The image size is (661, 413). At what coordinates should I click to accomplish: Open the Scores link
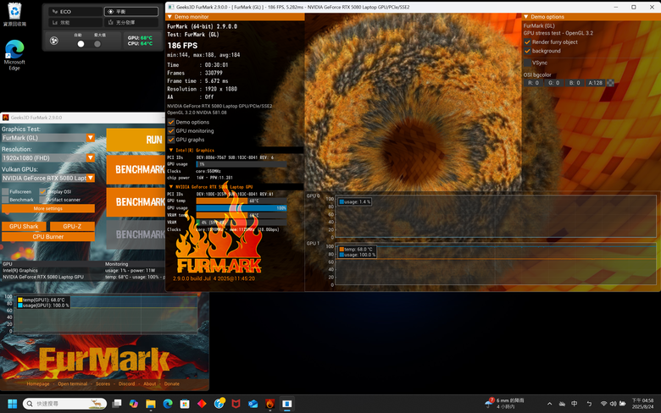(x=103, y=384)
